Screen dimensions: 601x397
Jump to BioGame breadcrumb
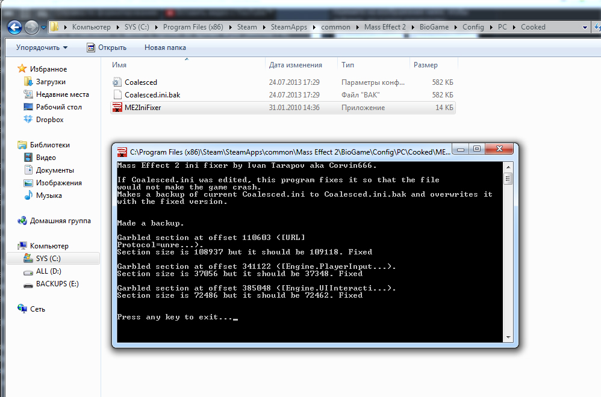tap(434, 27)
